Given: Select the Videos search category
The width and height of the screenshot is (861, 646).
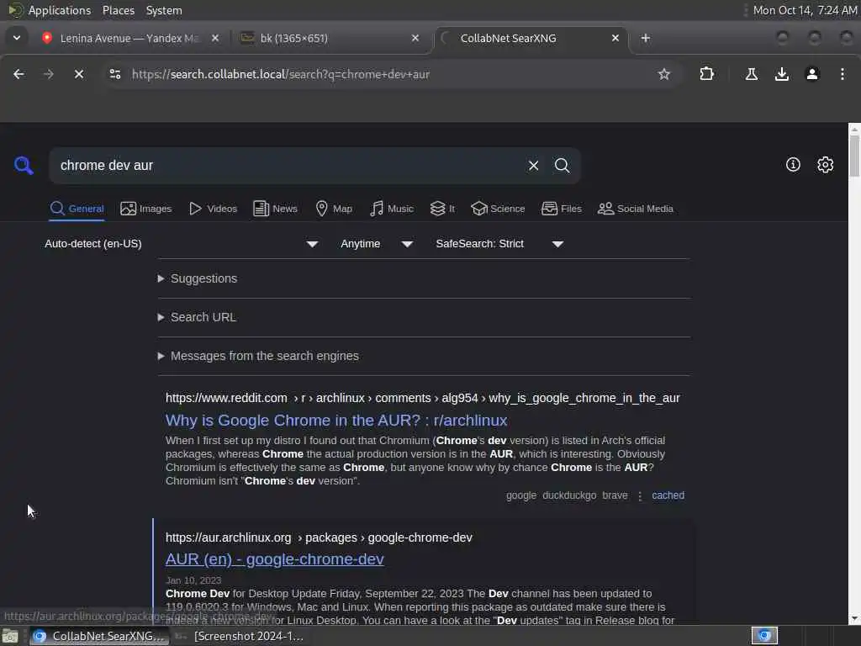Looking at the screenshot, I should (x=213, y=209).
